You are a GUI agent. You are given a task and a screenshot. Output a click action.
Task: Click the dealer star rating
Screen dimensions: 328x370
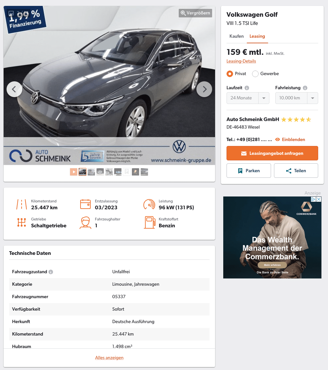click(296, 120)
